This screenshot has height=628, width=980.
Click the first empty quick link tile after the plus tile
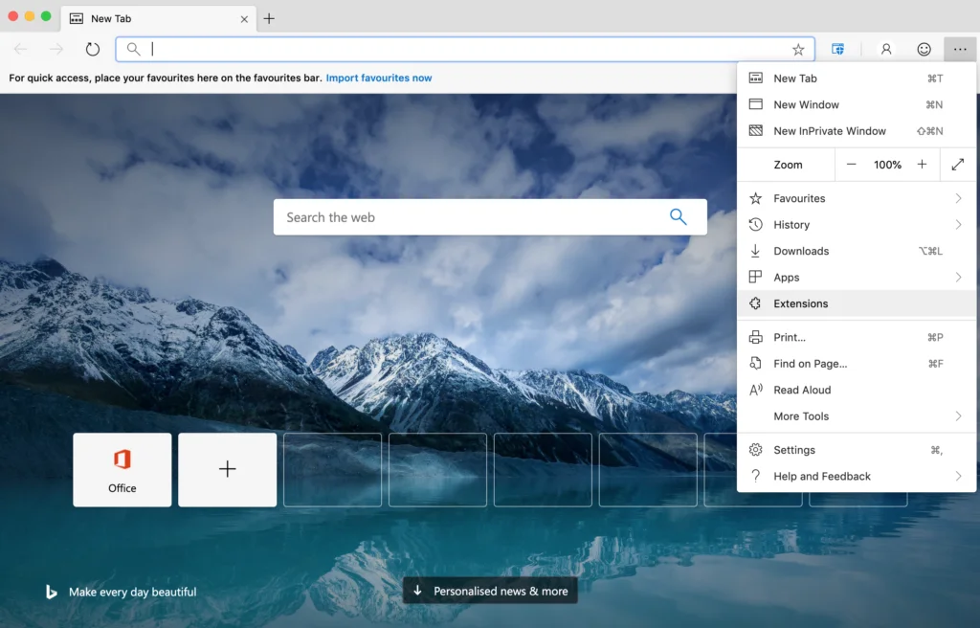point(332,470)
